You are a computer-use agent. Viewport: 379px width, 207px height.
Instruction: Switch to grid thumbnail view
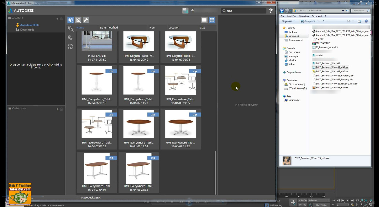(x=212, y=20)
